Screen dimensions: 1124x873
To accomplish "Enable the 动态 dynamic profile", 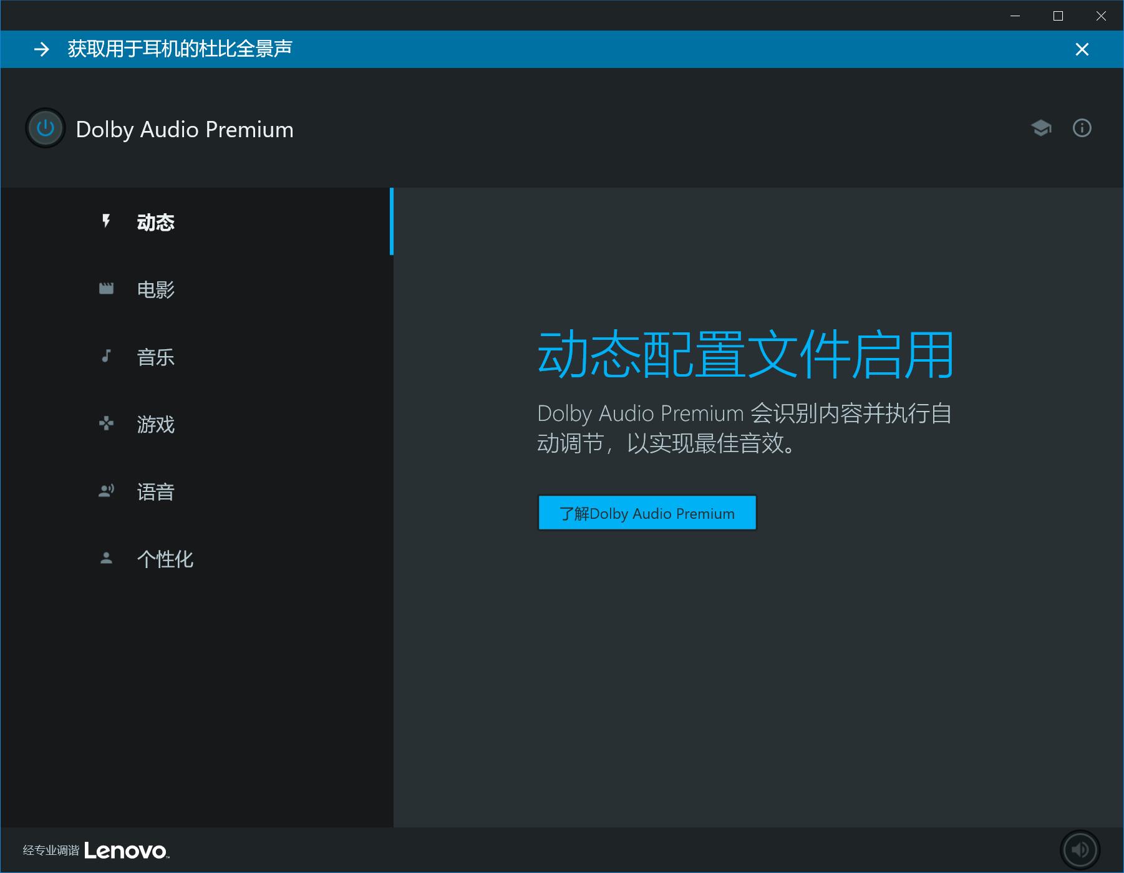I will pos(156,222).
